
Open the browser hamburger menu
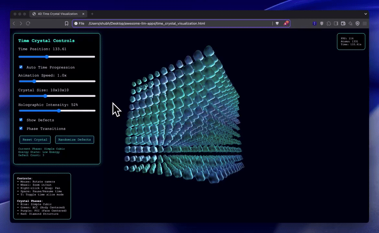coord(365,24)
